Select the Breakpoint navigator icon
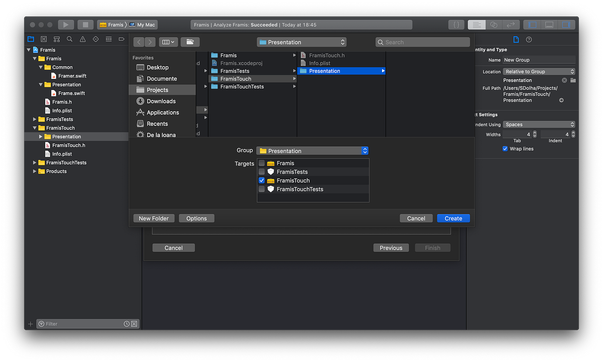The width and height of the screenshot is (603, 362). point(121,39)
